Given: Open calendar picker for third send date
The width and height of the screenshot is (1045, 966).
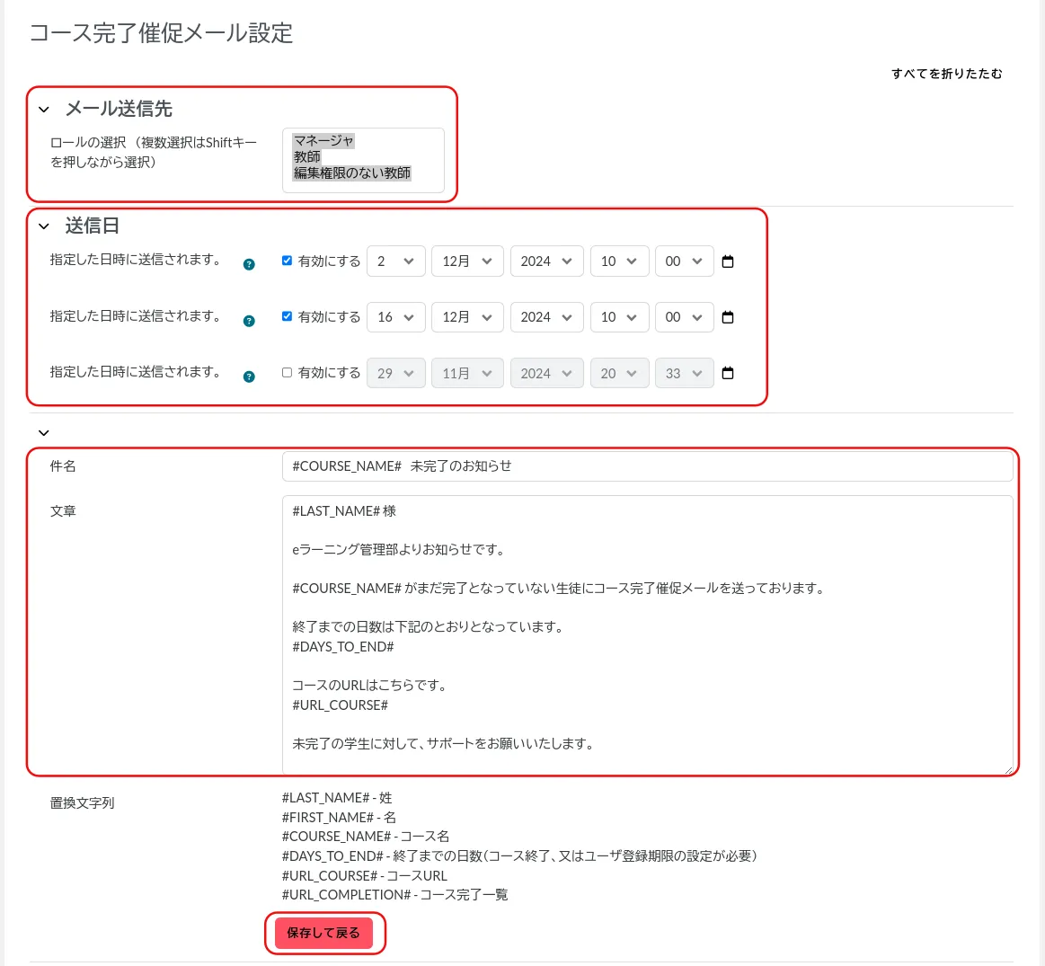Looking at the screenshot, I should tap(728, 373).
